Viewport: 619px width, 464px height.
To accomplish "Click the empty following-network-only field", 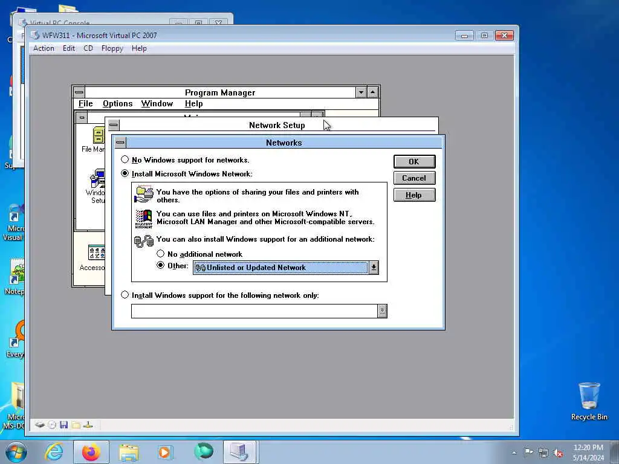I will click(x=254, y=311).
